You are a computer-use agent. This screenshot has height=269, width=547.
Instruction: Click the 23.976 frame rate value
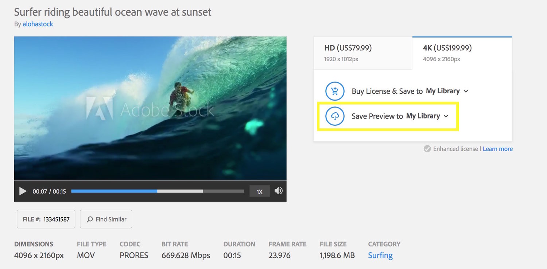280,255
